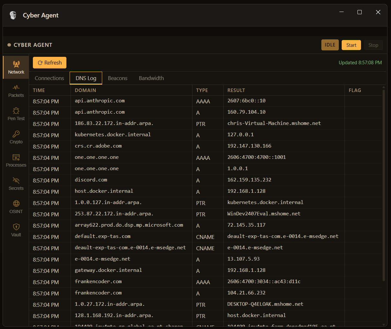This screenshot has height=329, width=391.
Task: Open the Crypto key icon
Action: [16, 134]
